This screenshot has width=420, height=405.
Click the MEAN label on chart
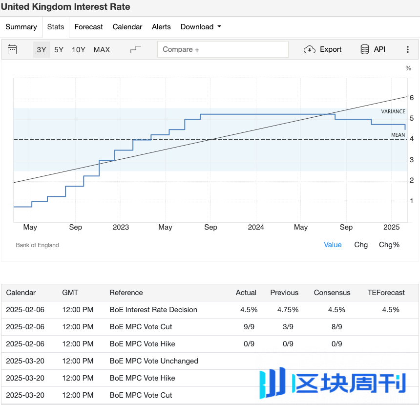point(398,135)
